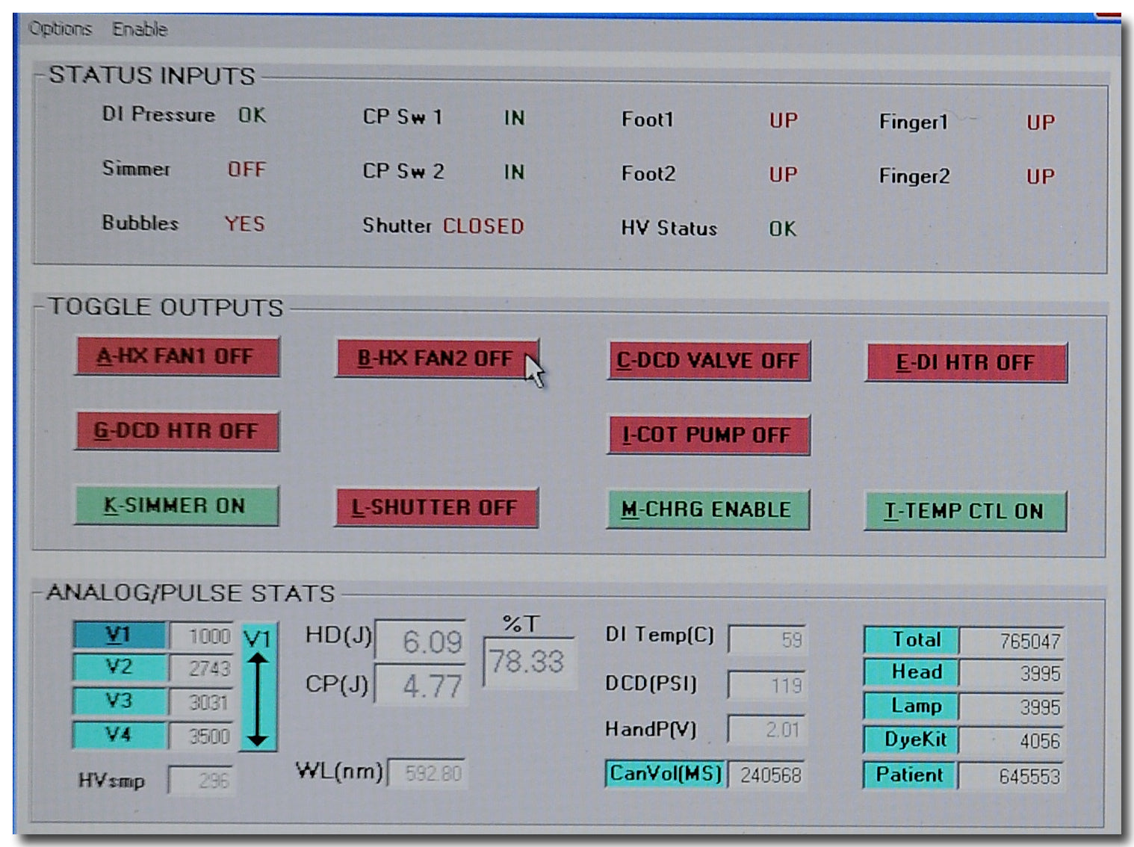Click the Finger2 UP status
The width and height of the screenshot is (1134, 847).
[x=1041, y=177]
